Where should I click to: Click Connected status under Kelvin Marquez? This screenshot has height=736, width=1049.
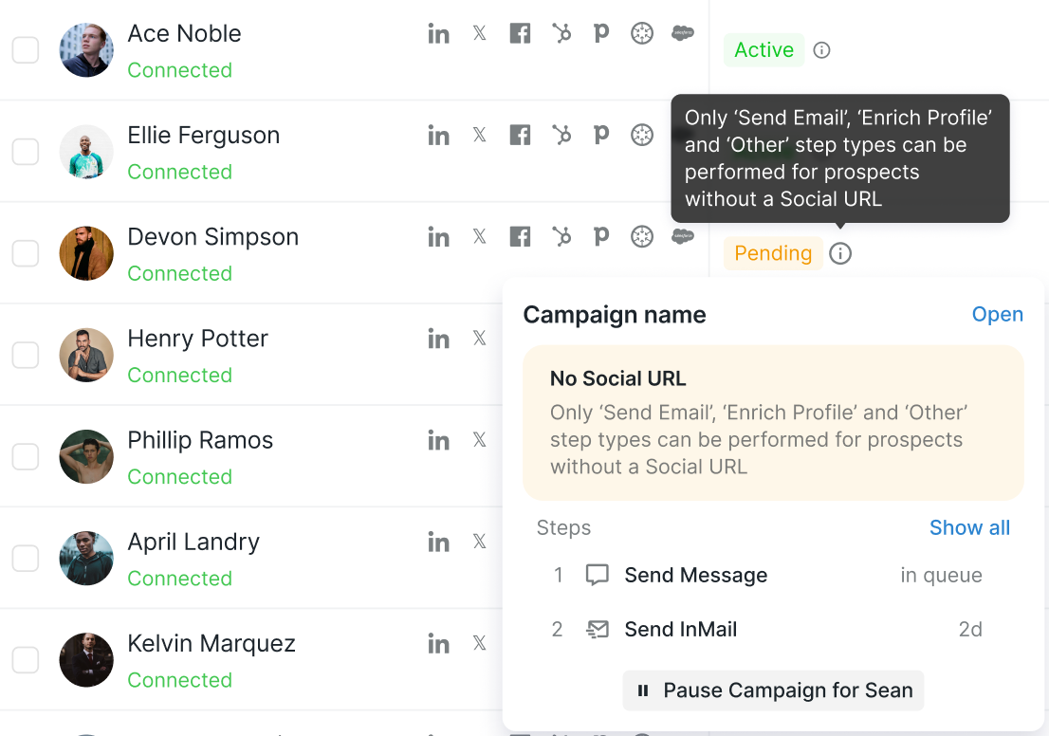click(179, 680)
